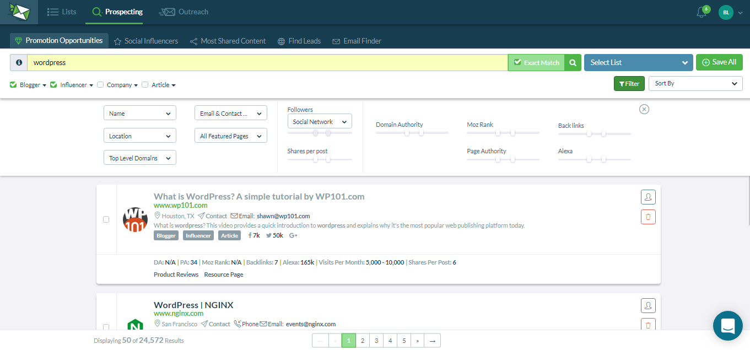The height and width of the screenshot is (350, 750).
Task: Uncheck the Influencer checkbox
Action: (53, 85)
